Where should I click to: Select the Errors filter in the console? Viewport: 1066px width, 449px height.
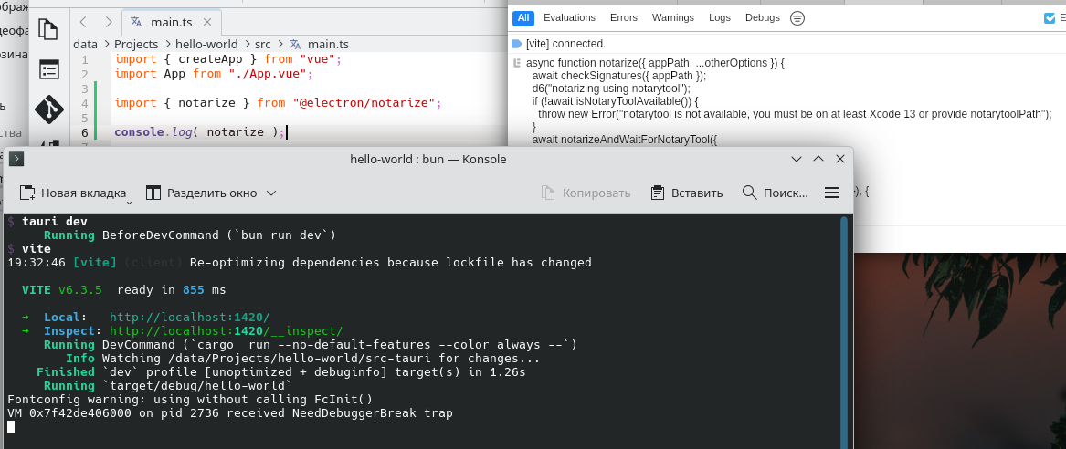pos(624,17)
